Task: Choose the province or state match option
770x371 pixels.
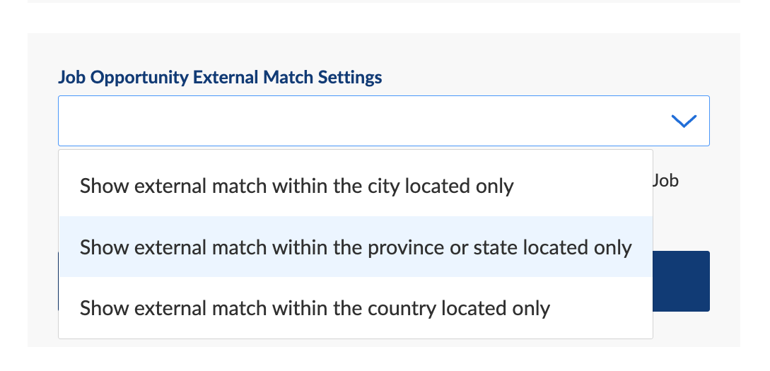Action: [355, 247]
